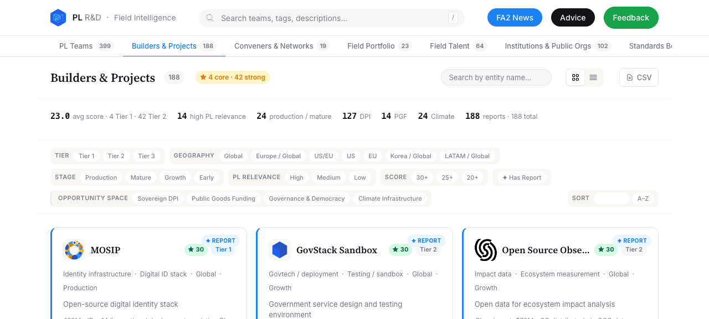This screenshot has width=709, height=319.
Task: Toggle the Mature stage filter
Action: pos(141,177)
